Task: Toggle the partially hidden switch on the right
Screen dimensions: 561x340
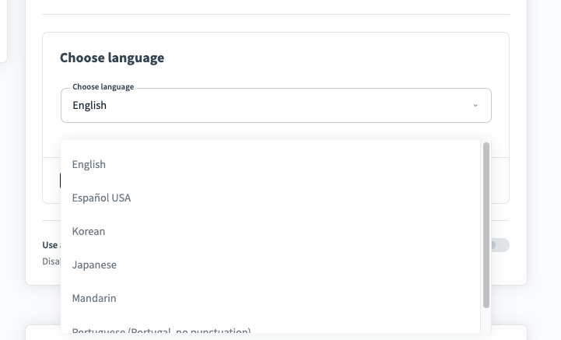Action: coord(499,245)
